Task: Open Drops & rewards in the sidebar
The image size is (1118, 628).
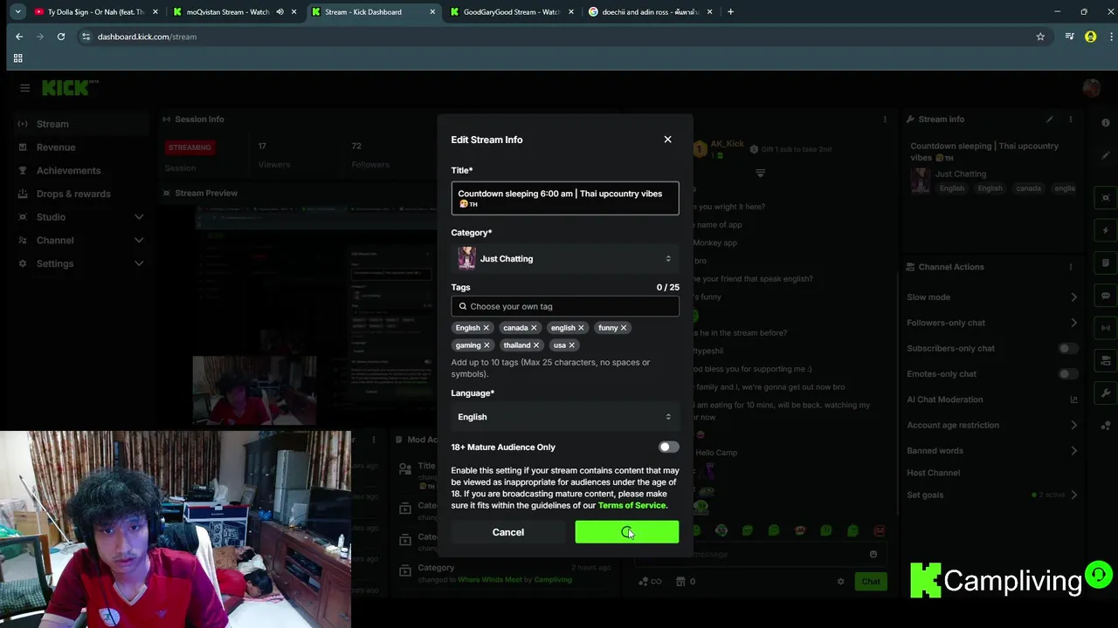Action: pos(81,194)
